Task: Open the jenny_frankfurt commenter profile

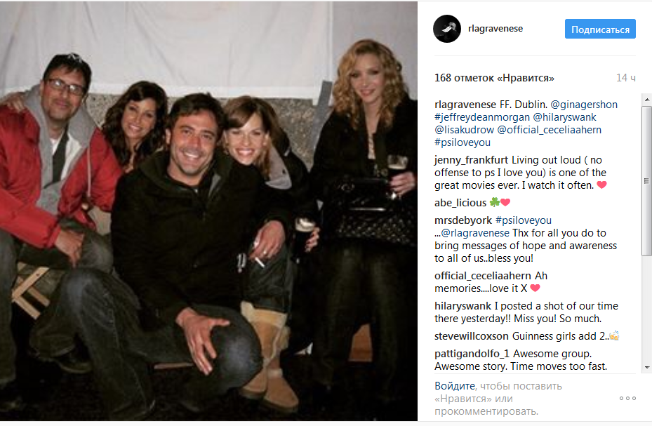Action: point(471,160)
